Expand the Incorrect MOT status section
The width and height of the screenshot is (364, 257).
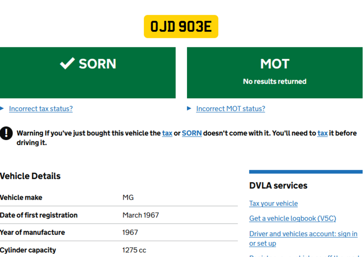pyautogui.click(x=230, y=109)
